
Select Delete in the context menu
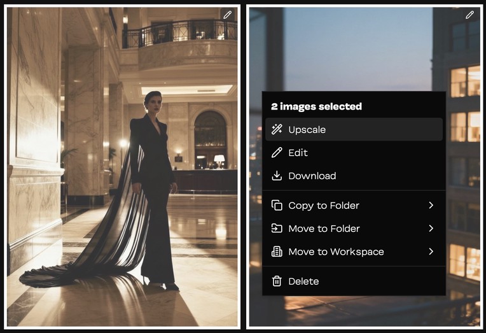point(354,281)
